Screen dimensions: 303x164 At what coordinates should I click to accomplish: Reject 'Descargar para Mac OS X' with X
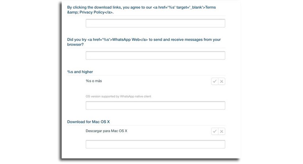pos(222,131)
